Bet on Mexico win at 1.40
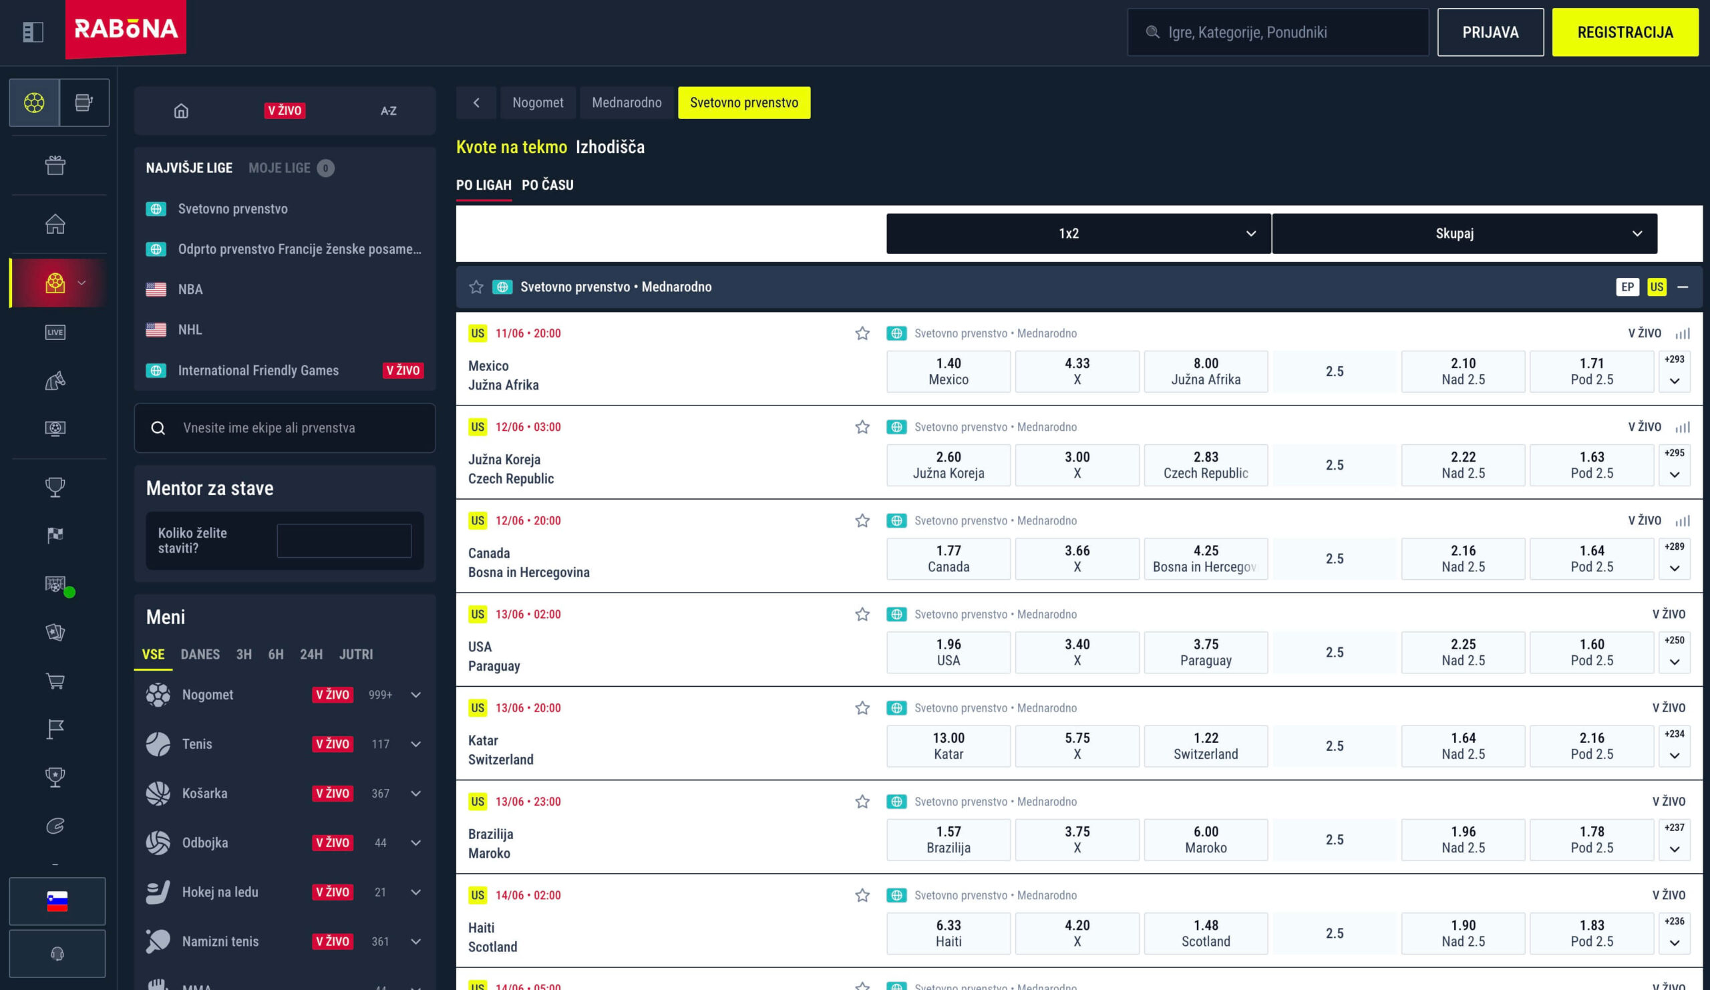The width and height of the screenshot is (1710, 990). (x=949, y=371)
